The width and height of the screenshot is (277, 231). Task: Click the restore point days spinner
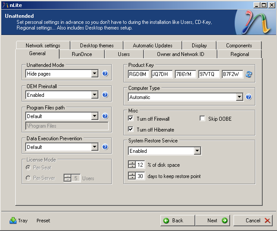[132, 176]
